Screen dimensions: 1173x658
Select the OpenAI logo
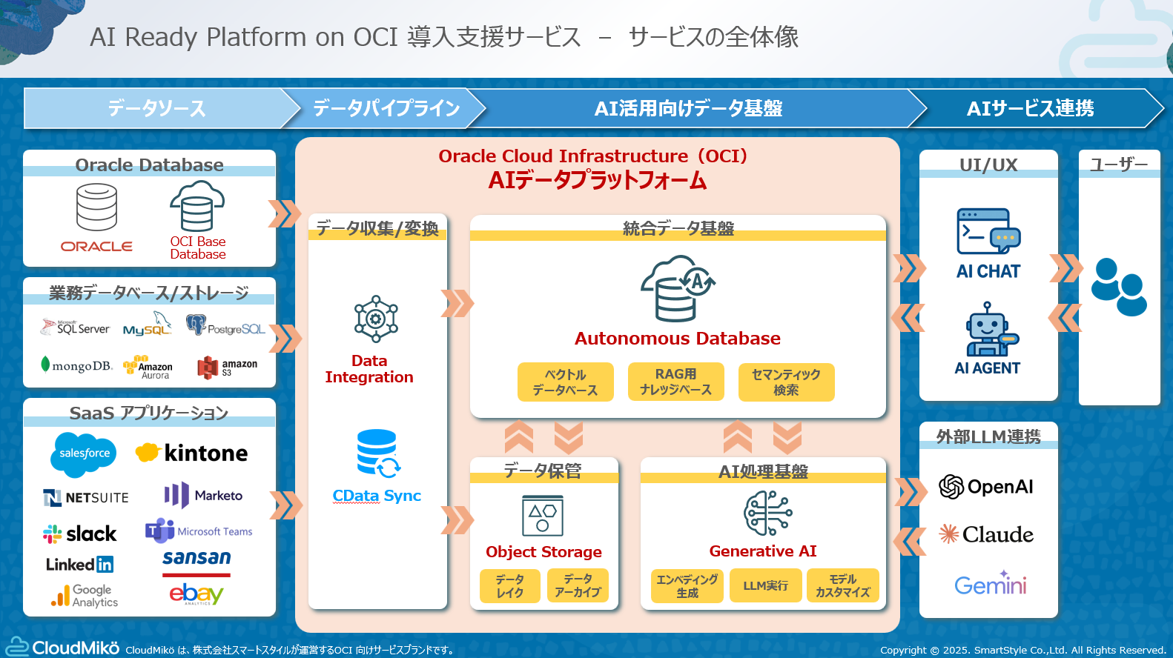[x=985, y=487]
